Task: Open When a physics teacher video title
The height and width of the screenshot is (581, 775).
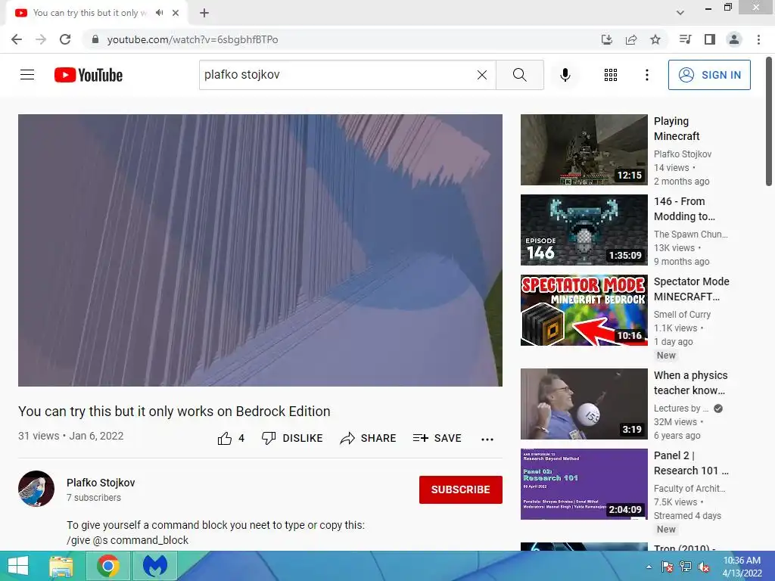Action: click(690, 383)
